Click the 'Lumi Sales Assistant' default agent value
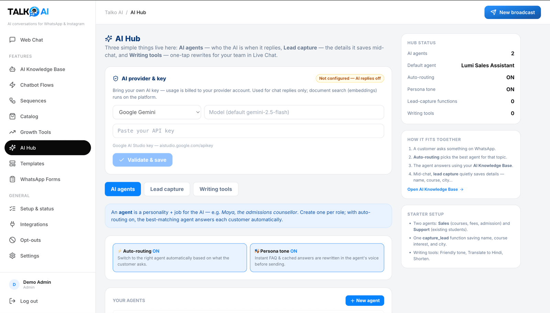This screenshot has height=313, width=550. click(x=488, y=65)
